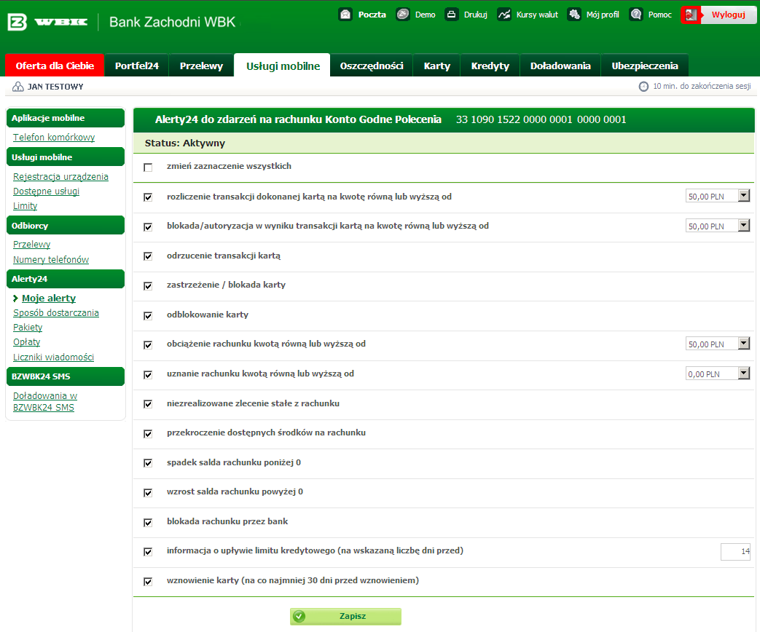The width and height of the screenshot is (760, 632).
Task: Log out with the Wyloguj button
Action: (729, 15)
